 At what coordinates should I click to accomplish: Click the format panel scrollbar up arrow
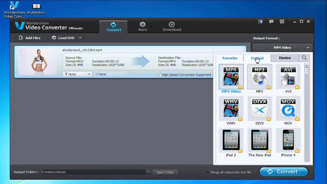coord(307,65)
